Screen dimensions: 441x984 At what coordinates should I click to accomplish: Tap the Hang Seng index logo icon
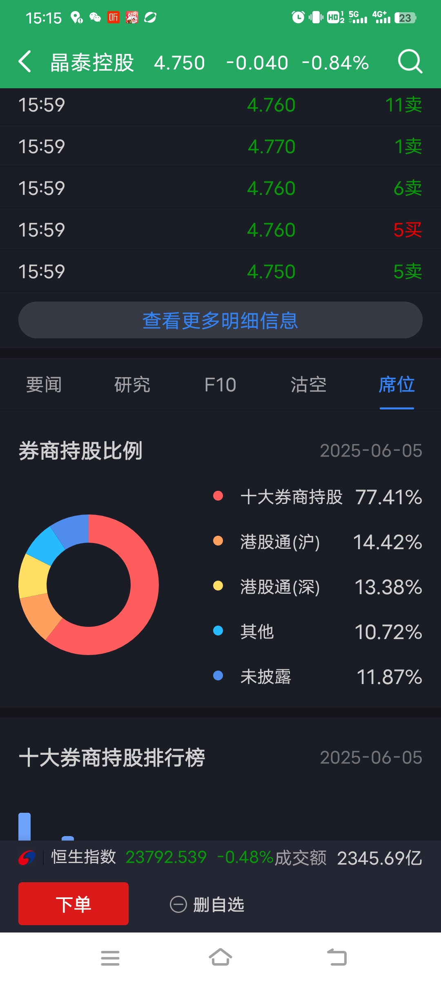[x=27, y=857]
